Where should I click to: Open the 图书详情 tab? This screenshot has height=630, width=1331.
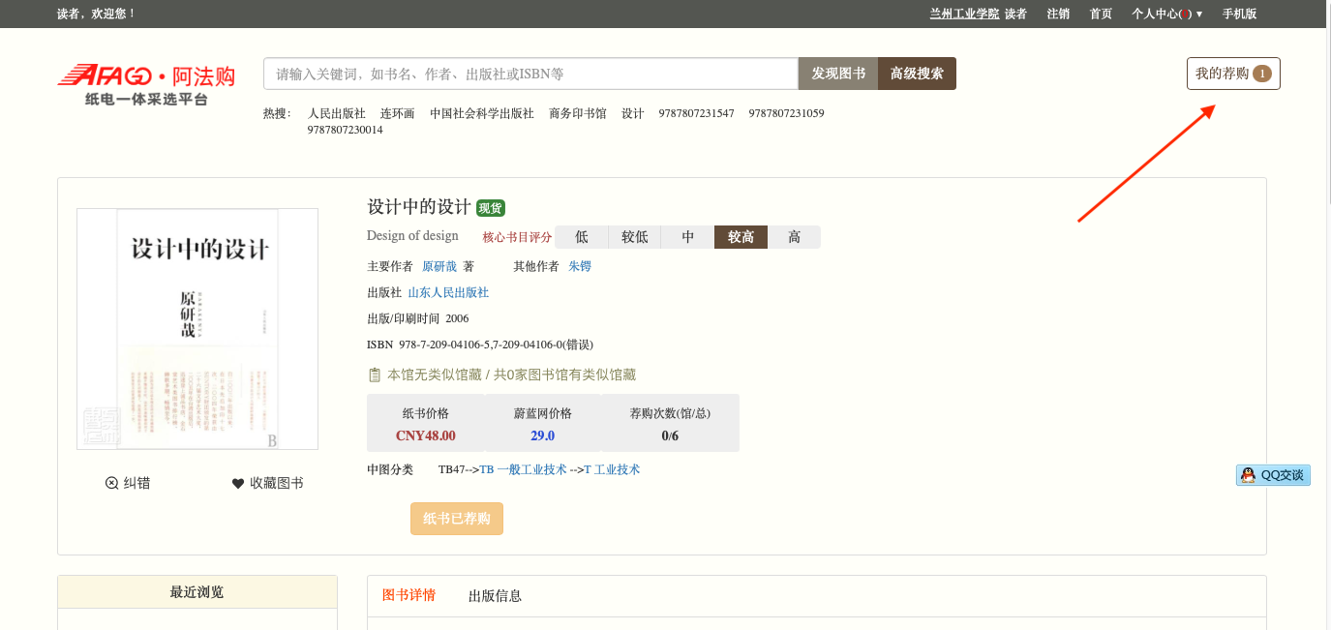pyautogui.click(x=408, y=595)
